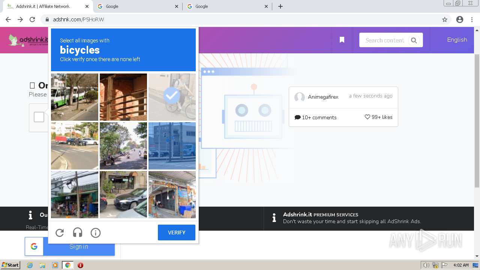Open the volume speaker tray icon
The image size is (480, 270).
tap(426, 265)
